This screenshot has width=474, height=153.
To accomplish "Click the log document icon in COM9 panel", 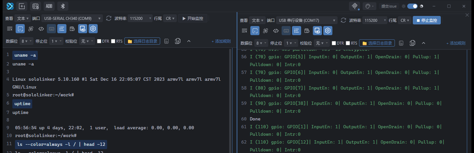I will tap(166, 41).
